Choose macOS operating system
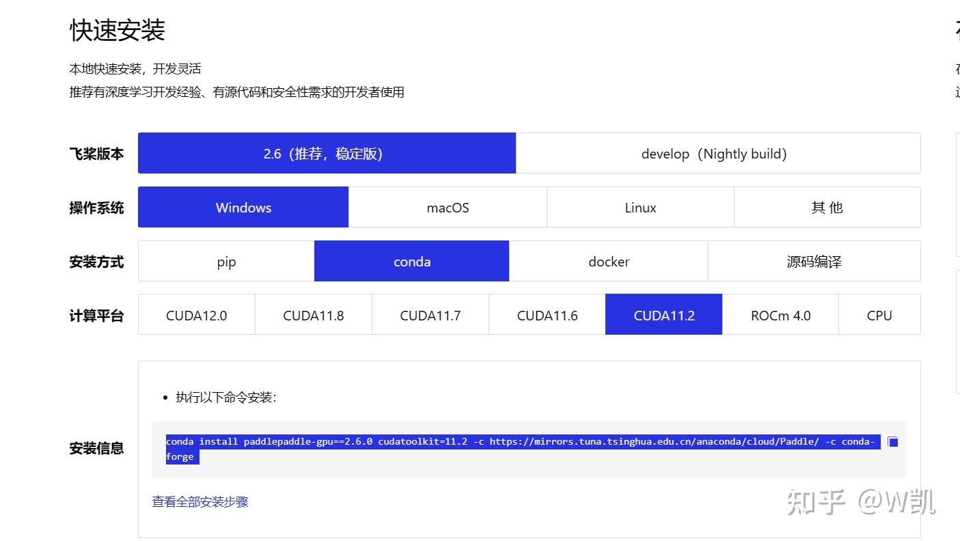 tap(448, 207)
